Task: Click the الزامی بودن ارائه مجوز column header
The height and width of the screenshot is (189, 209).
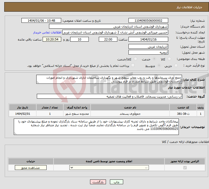Action: (185, 161)
